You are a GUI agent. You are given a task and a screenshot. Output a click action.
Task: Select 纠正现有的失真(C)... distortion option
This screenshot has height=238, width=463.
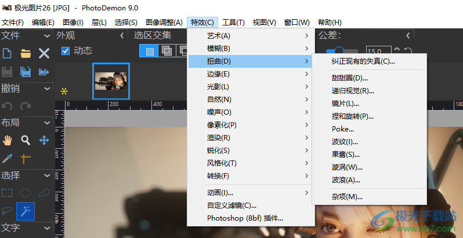(369, 61)
